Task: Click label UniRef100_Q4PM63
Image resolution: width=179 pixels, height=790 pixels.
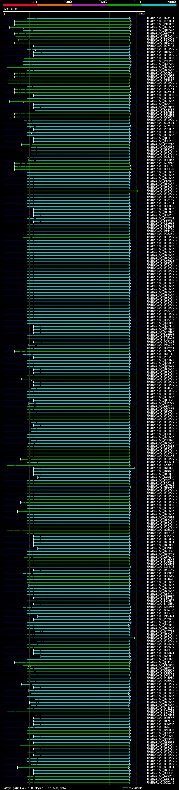Action: (x=161, y=160)
